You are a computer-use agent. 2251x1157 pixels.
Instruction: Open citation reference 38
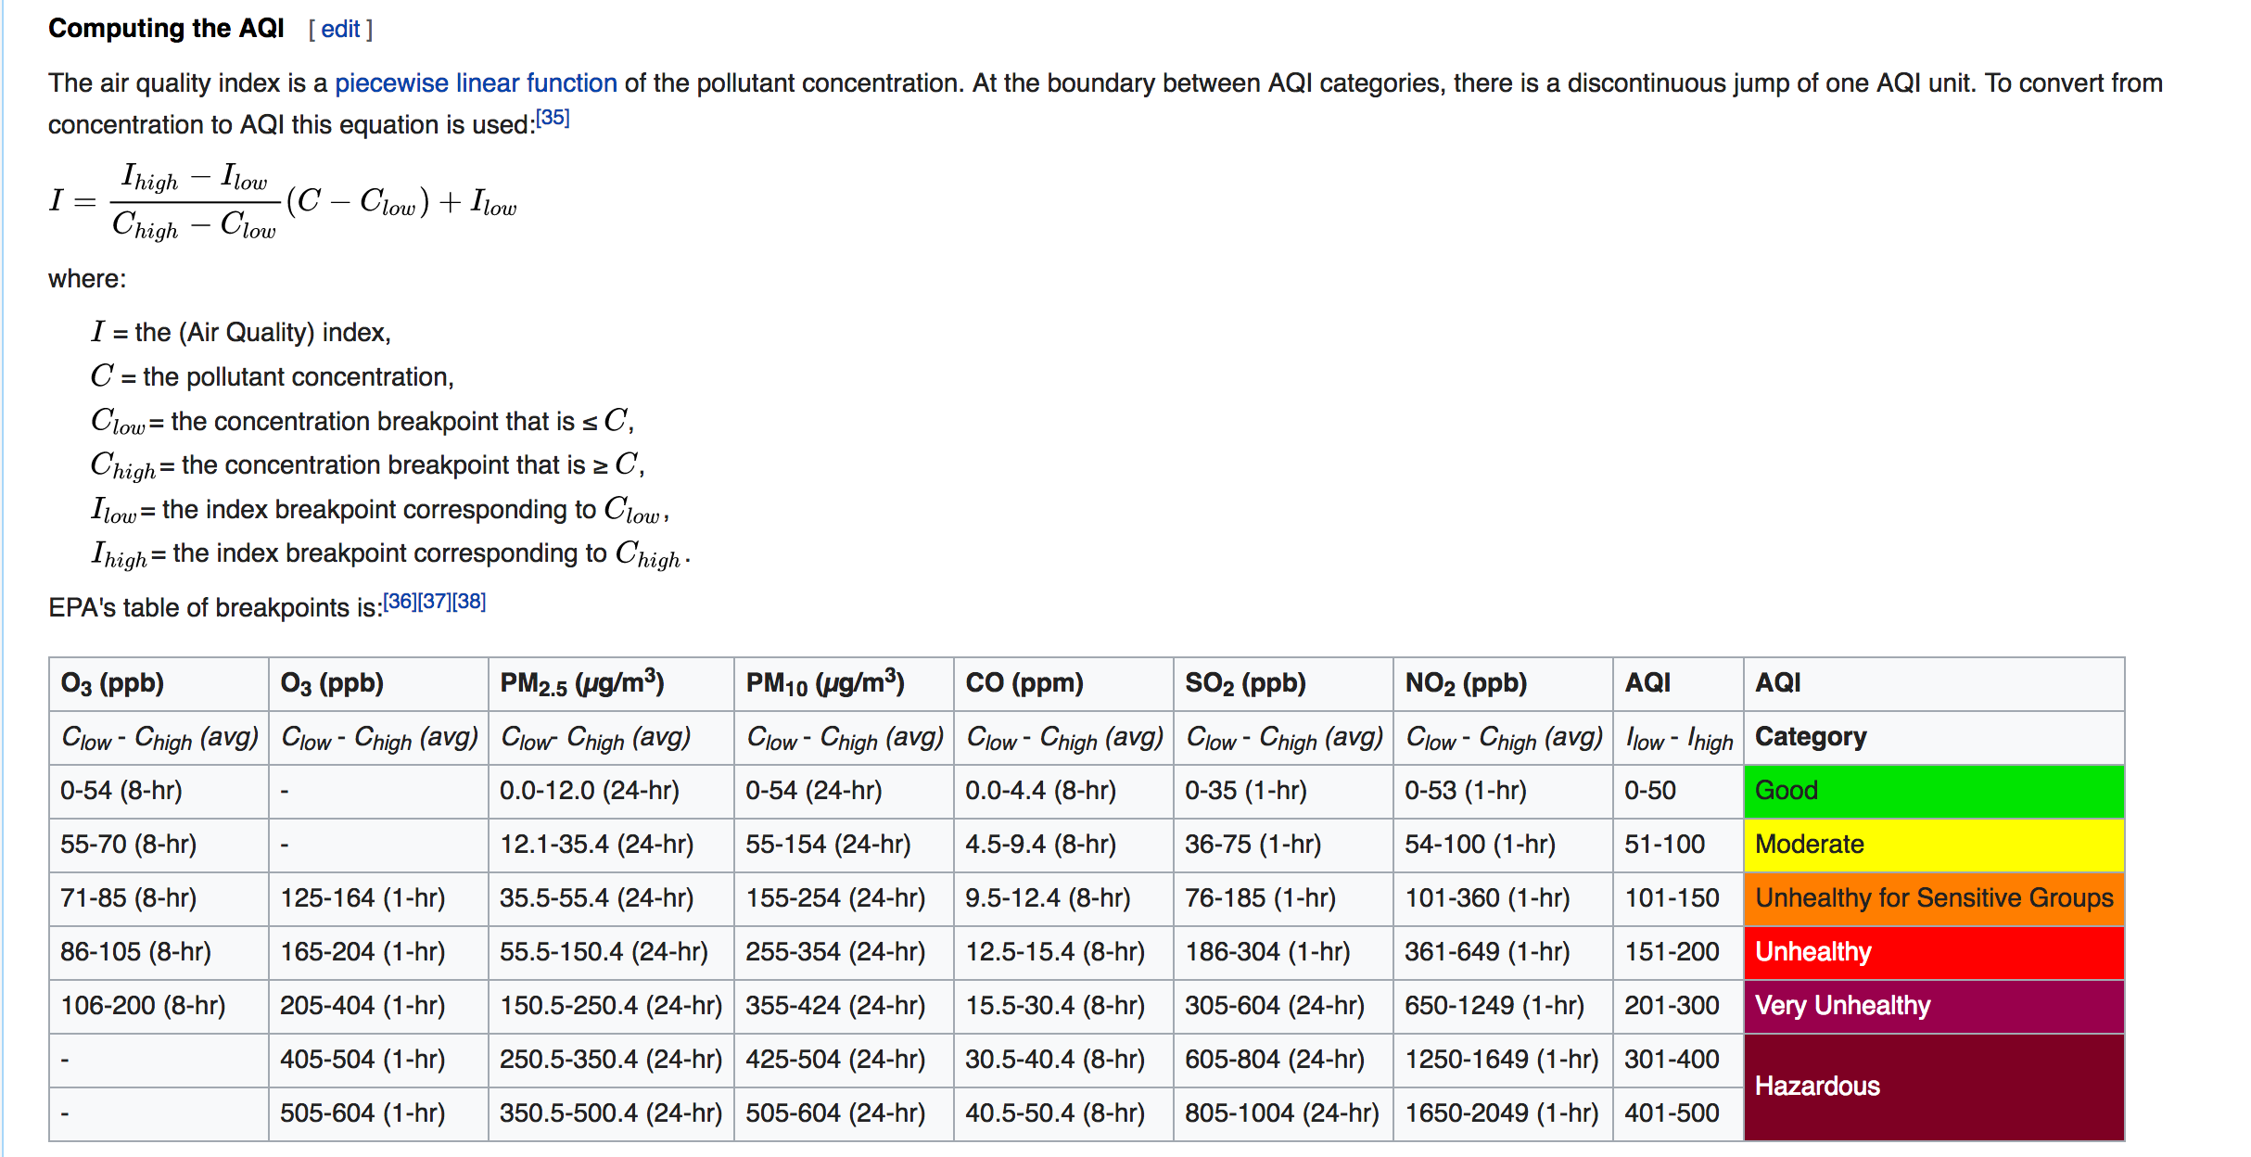(x=469, y=602)
